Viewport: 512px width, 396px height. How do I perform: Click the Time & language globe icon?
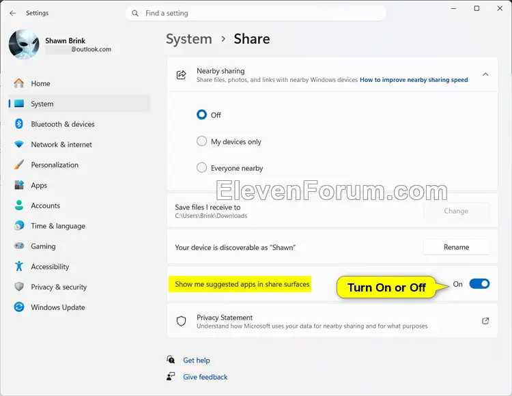pyautogui.click(x=19, y=225)
